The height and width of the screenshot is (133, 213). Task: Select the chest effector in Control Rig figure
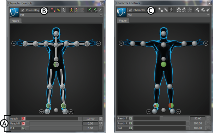(x=56, y=45)
